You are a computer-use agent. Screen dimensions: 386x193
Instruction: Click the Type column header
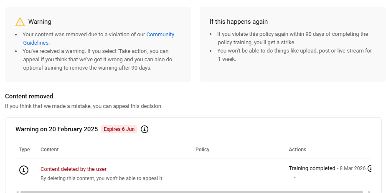(x=24, y=150)
